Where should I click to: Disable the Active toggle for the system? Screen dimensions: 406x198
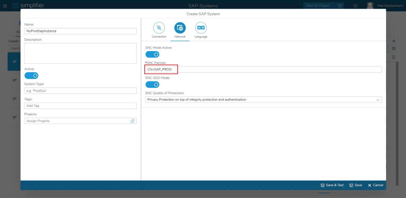tap(31, 75)
